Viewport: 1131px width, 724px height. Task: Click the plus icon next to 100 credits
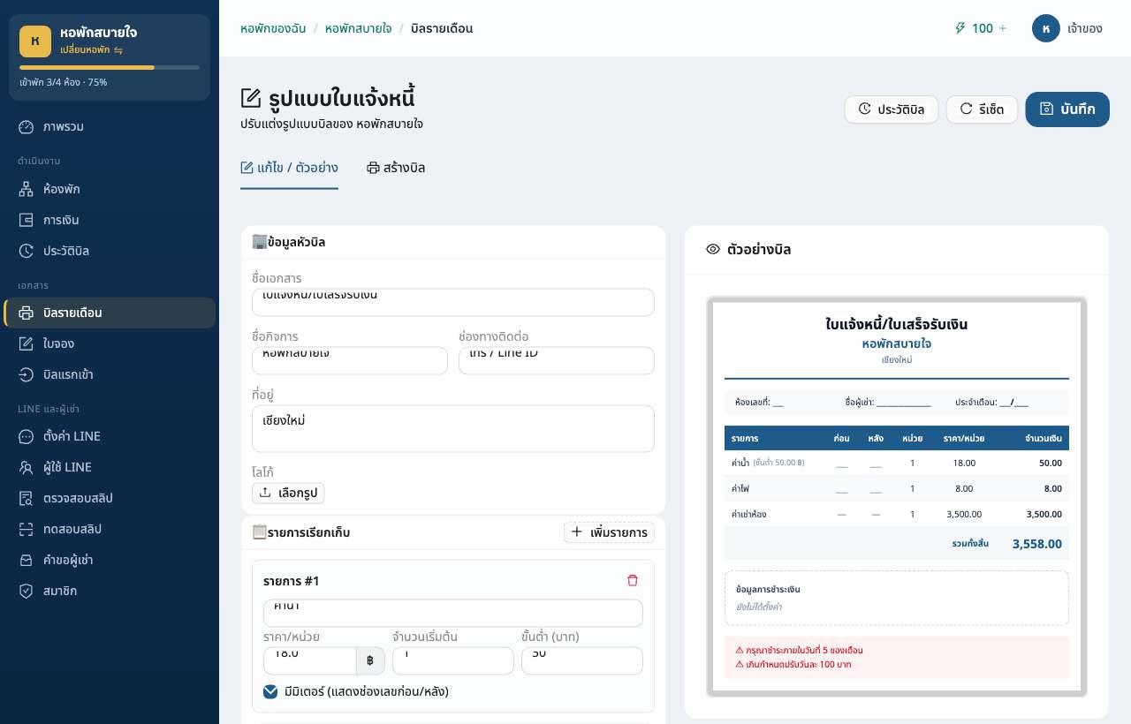[1002, 28]
